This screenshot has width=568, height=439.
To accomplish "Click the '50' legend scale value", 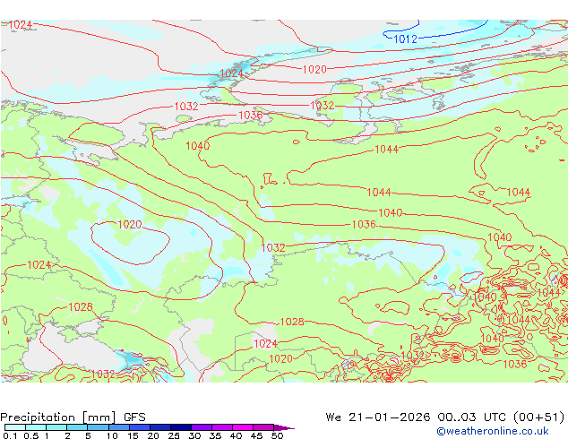I will (x=277, y=435).
